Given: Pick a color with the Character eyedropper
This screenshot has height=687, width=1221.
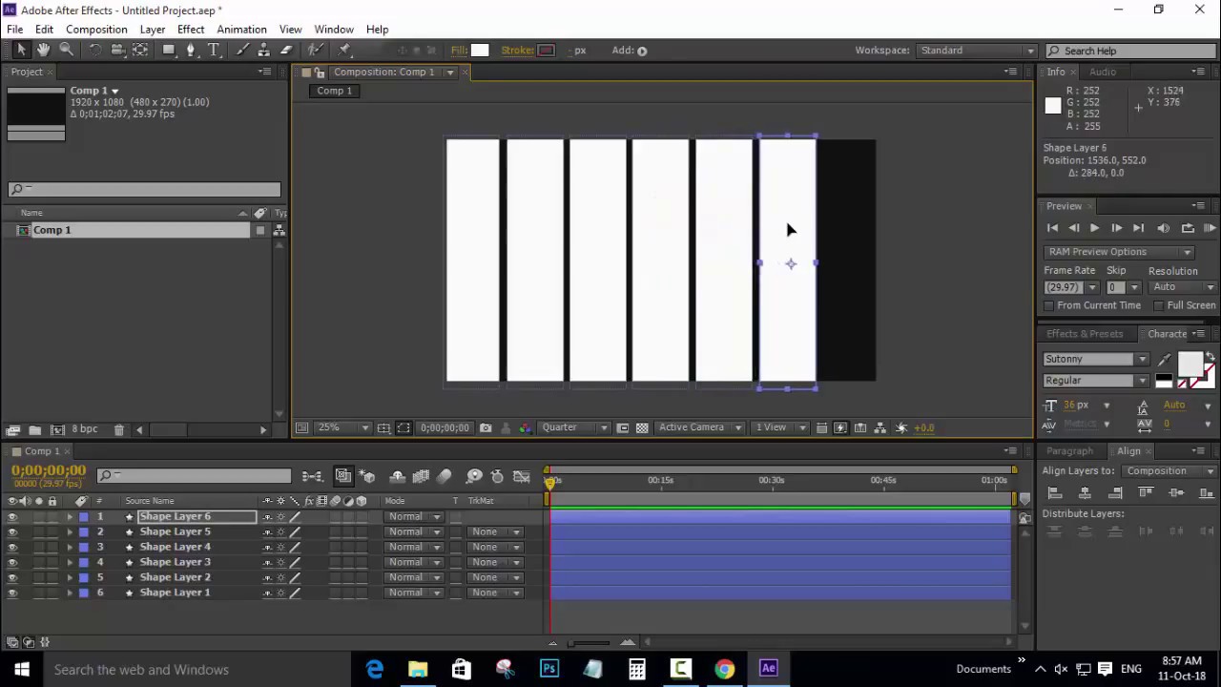Looking at the screenshot, I should (x=1164, y=360).
